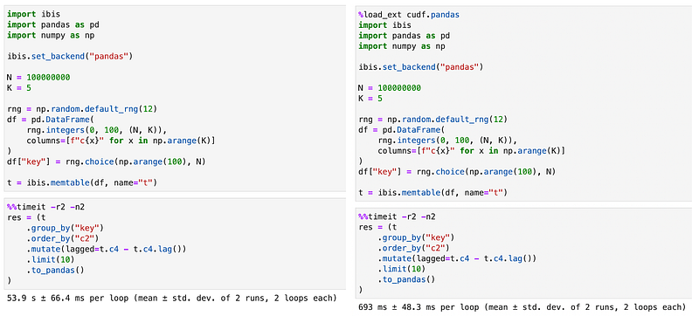699x316 pixels.
Task: Click the left N = 100000000 line
Action: point(38,78)
